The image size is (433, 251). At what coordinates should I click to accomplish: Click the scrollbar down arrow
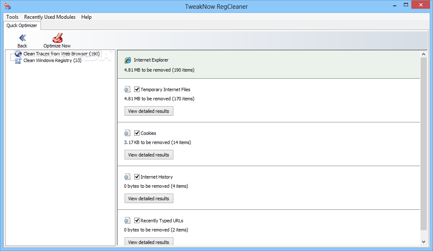[423, 242]
